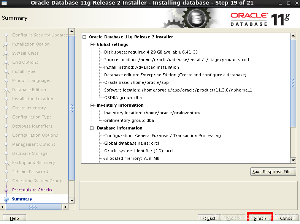
Task: Click the Finish button
Action: point(260,218)
